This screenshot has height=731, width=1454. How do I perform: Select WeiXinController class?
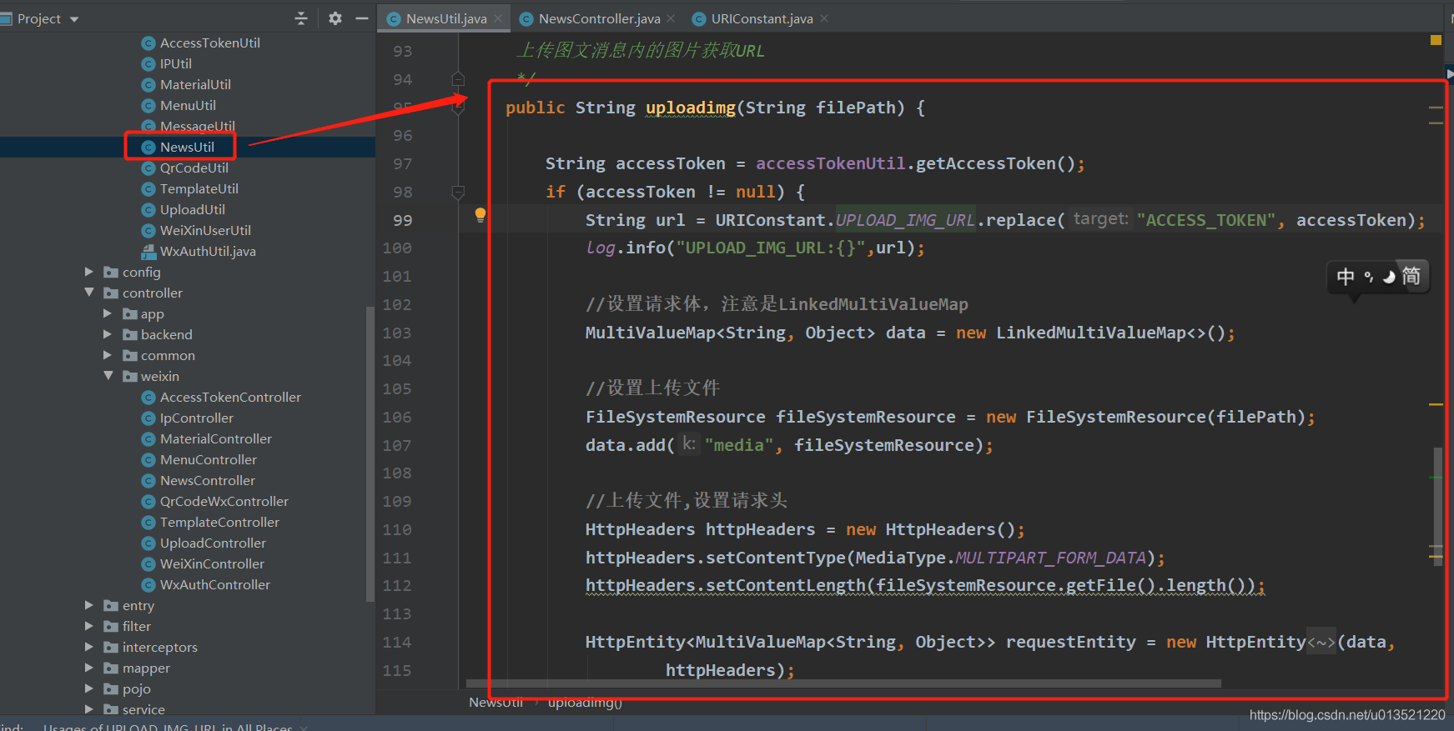[x=212, y=563]
